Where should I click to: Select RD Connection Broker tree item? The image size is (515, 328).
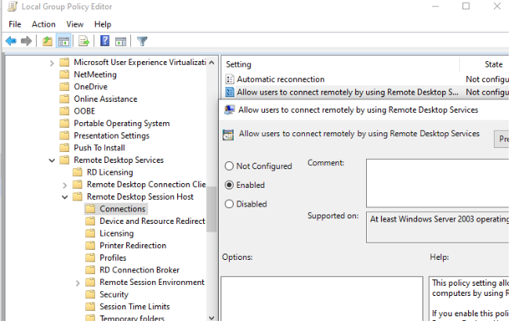click(140, 270)
